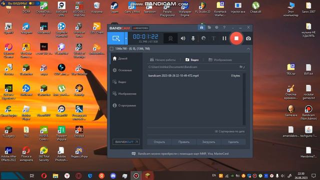
Task: Open the Steam desktop shortcut
Action: click(x=114, y=8)
